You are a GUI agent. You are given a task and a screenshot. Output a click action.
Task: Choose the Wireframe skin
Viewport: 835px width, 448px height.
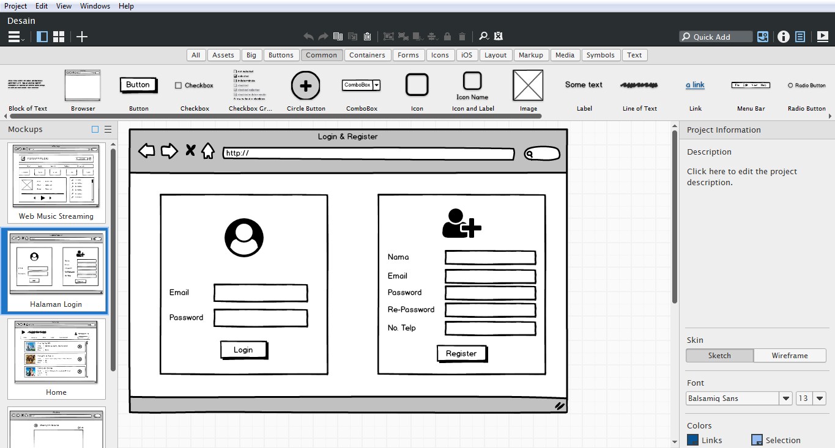coord(790,356)
